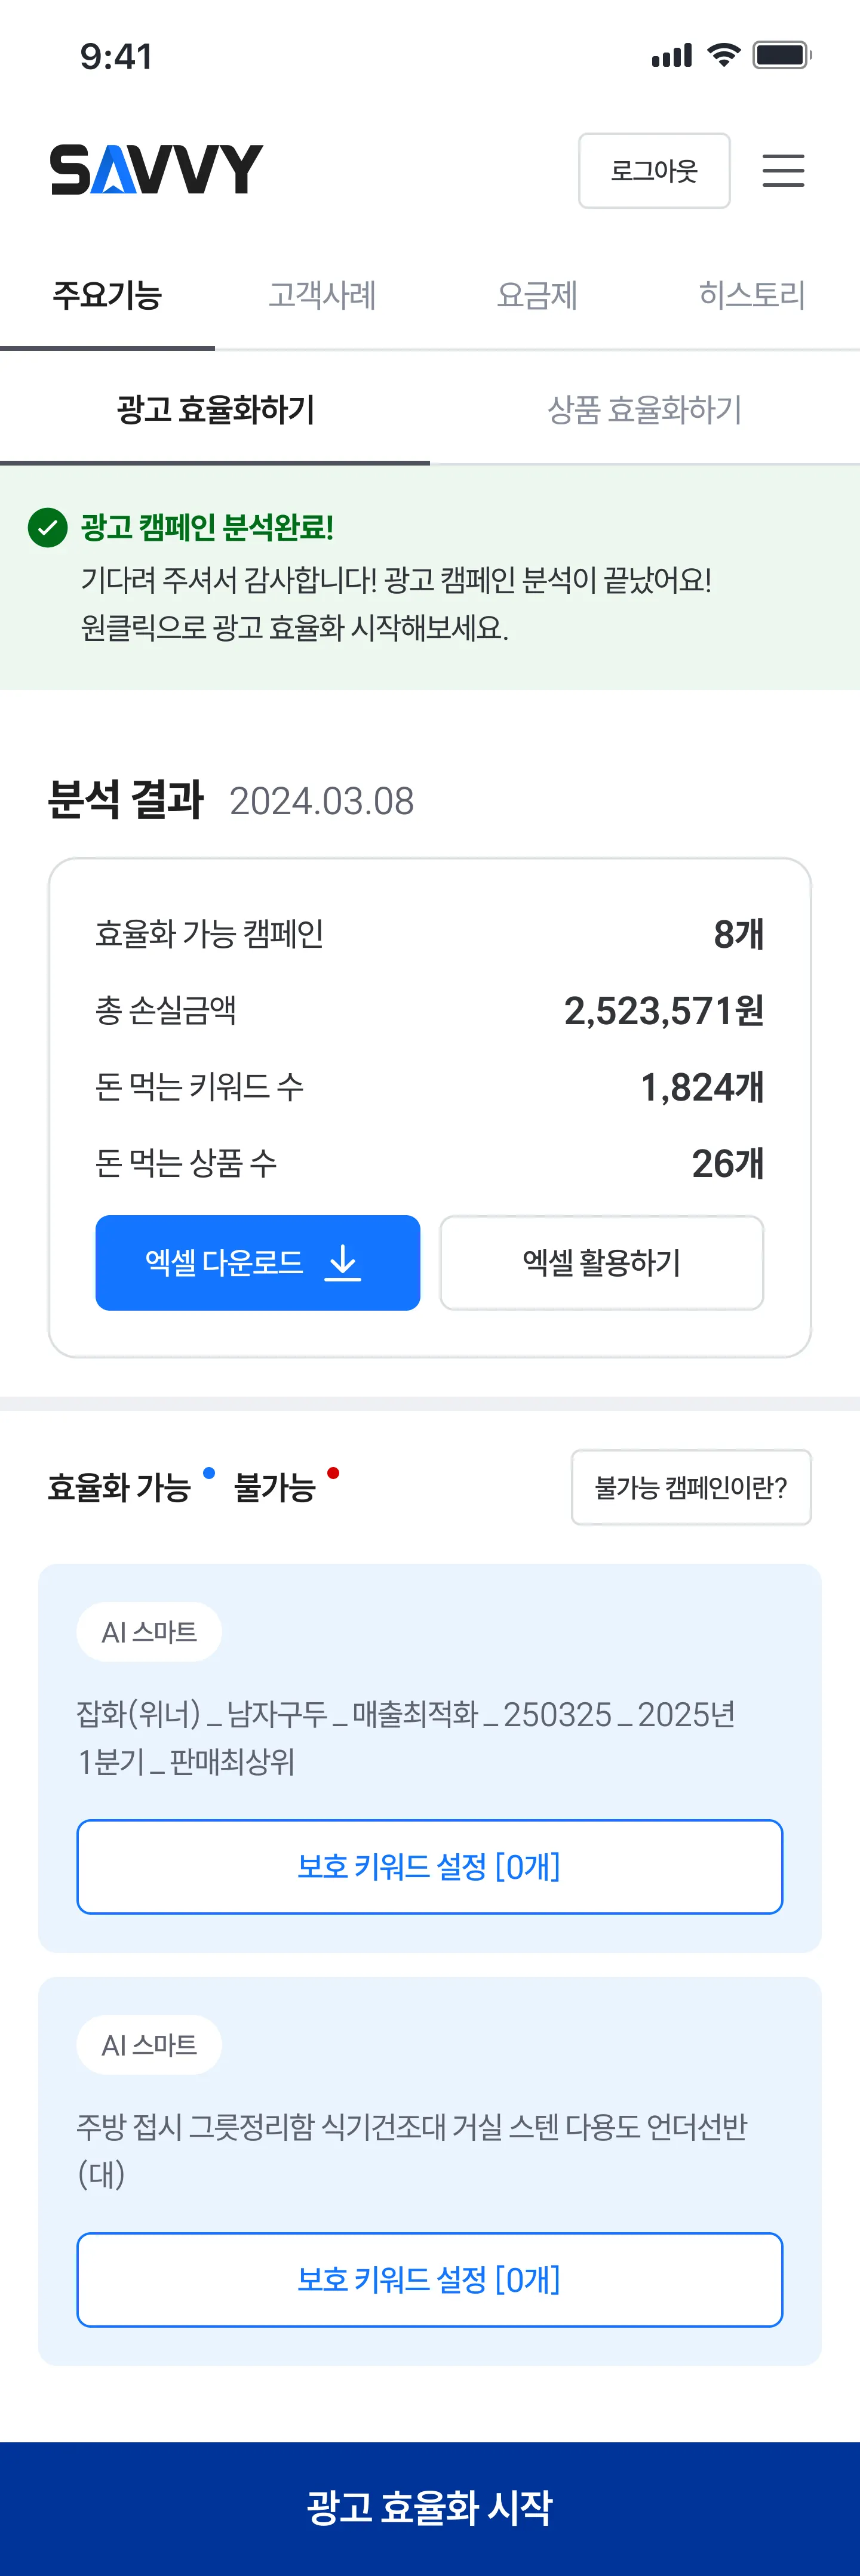860x2576 pixels.
Task: Open the hamburger menu icon
Action: click(x=783, y=171)
